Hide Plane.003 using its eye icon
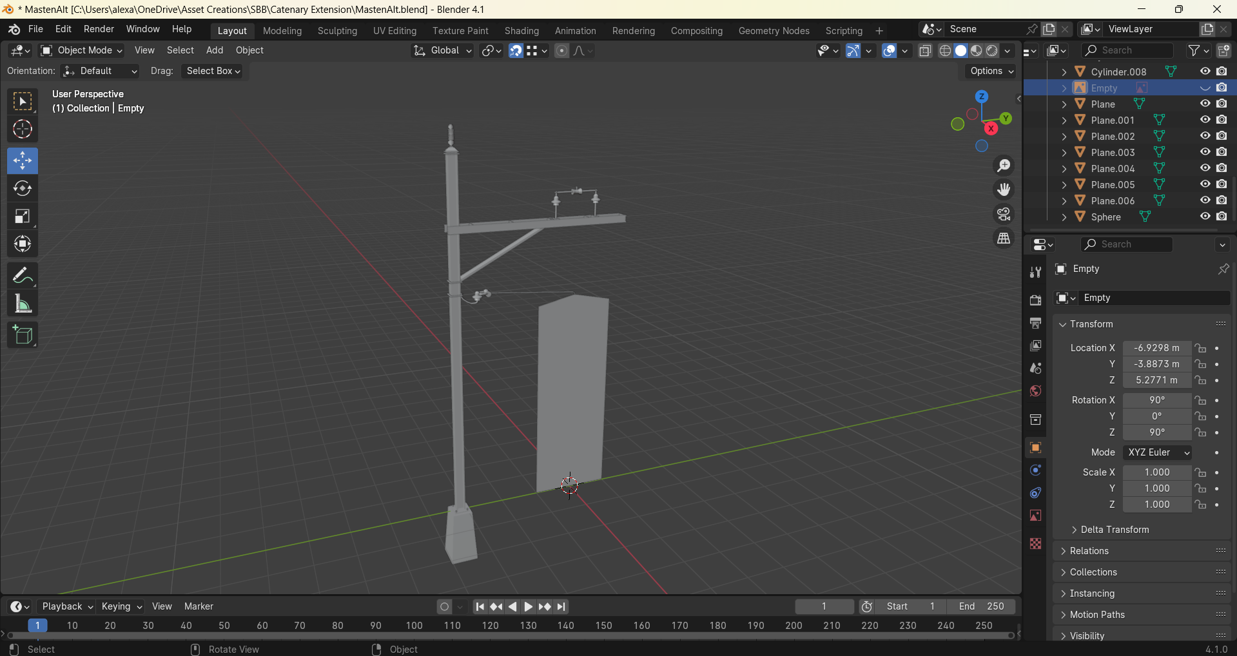The width and height of the screenshot is (1237, 656). coord(1205,152)
